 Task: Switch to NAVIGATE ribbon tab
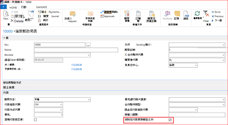(x=42, y=7)
